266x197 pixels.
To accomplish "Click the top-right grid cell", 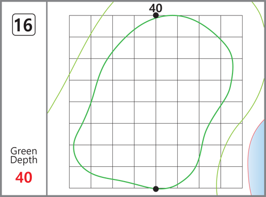I will [231, 26].
